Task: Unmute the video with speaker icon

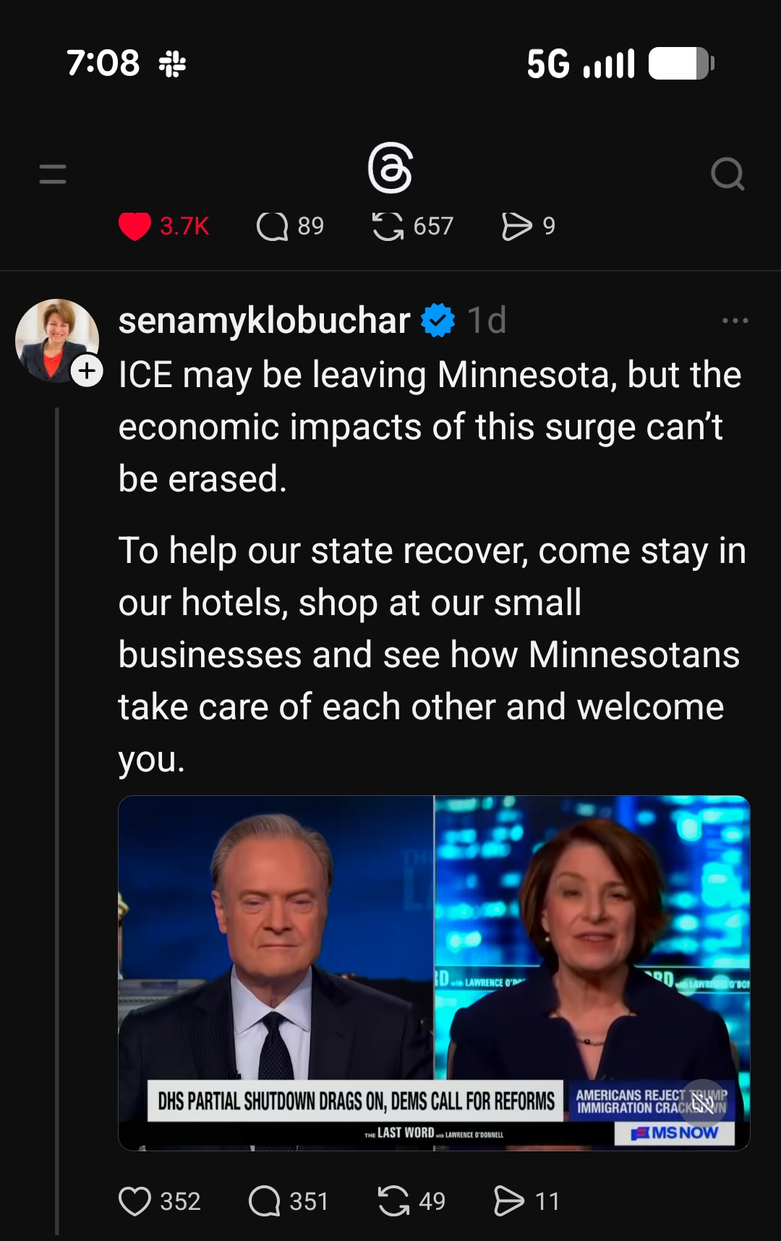Action: (703, 1103)
